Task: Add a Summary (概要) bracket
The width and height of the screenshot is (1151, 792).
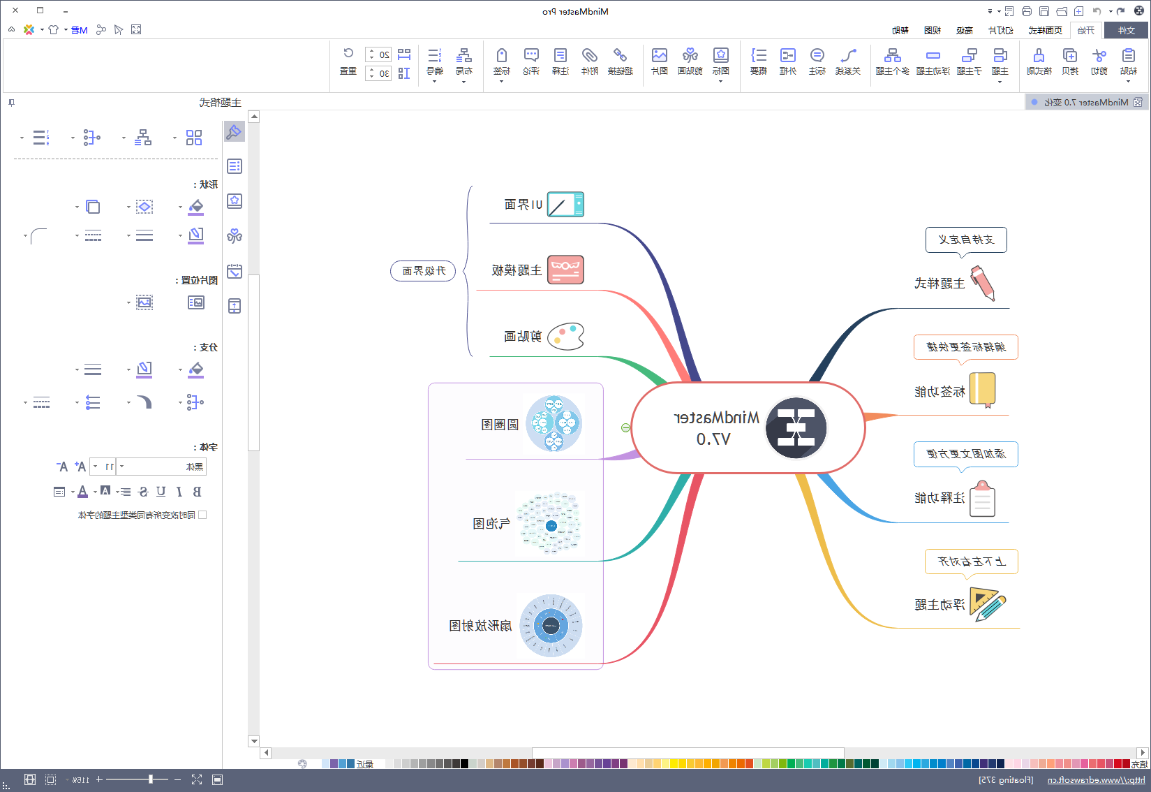Action: coord(758,61)
